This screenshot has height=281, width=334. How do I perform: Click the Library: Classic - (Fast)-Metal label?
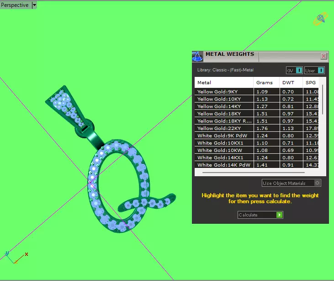pyautogui.click(x=225, y=70)
